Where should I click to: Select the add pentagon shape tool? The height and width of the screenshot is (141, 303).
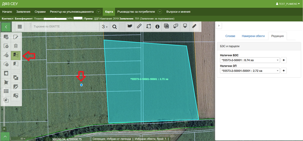[x=6, y=64]
